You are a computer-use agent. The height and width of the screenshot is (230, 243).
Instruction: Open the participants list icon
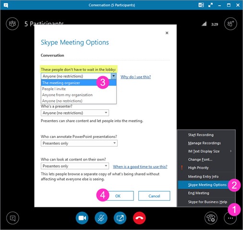[x=12, y=24]
